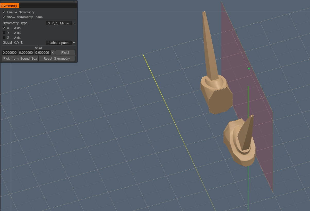Open the Global Space combo box
The height and width of the screenshot is (211, 310).
59,43
